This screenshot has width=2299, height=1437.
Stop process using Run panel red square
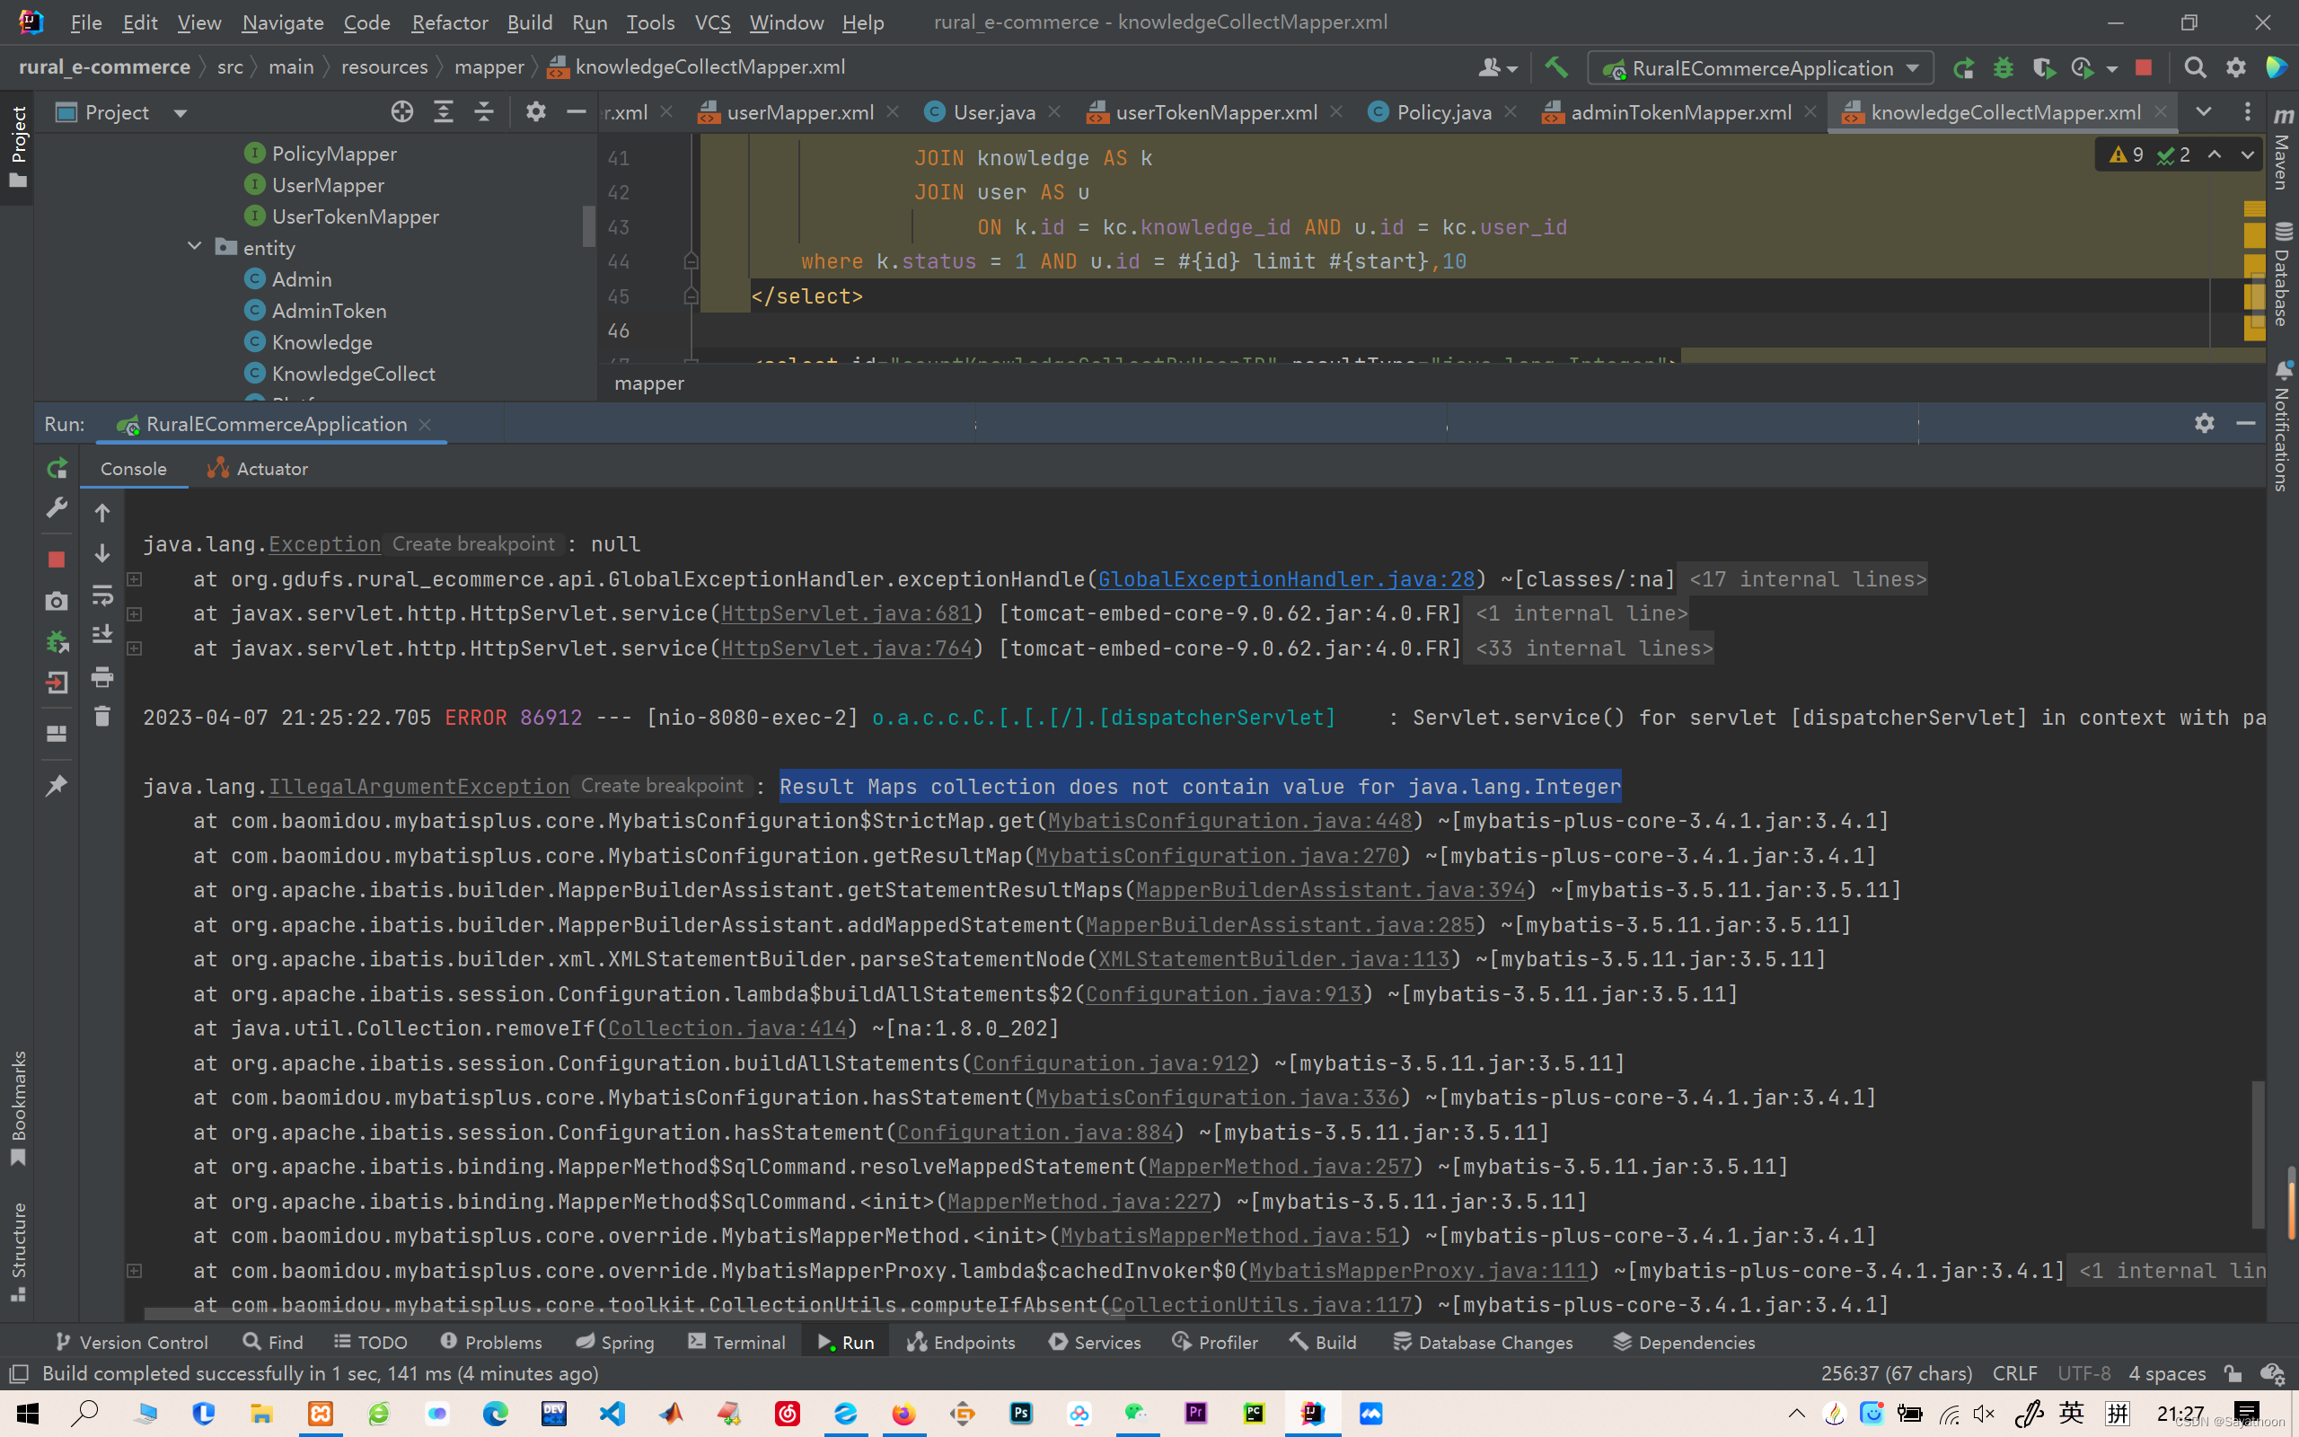click(57, 560)
